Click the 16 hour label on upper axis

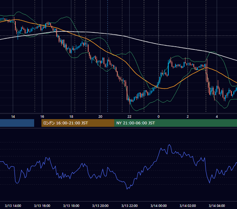[42, 117]
